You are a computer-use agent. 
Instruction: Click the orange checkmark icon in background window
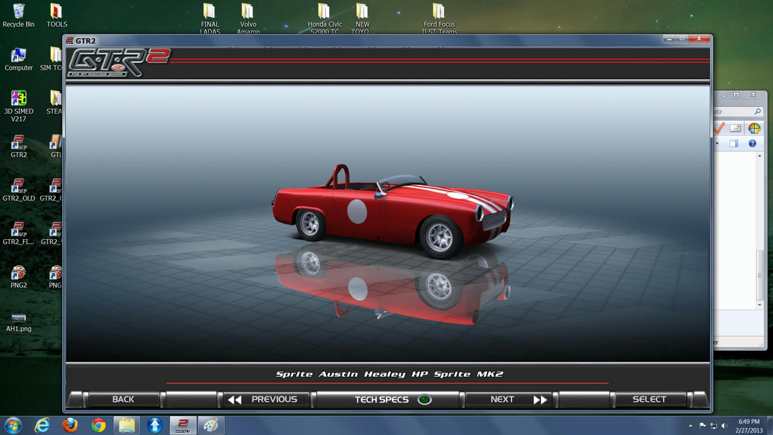719,128
